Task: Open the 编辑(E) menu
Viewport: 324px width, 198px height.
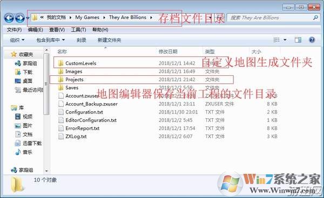Action: 35,30
